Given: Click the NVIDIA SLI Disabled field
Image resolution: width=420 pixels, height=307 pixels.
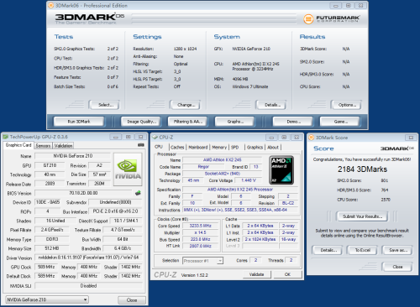Looking at the screenshot, I should pos(88,286).
